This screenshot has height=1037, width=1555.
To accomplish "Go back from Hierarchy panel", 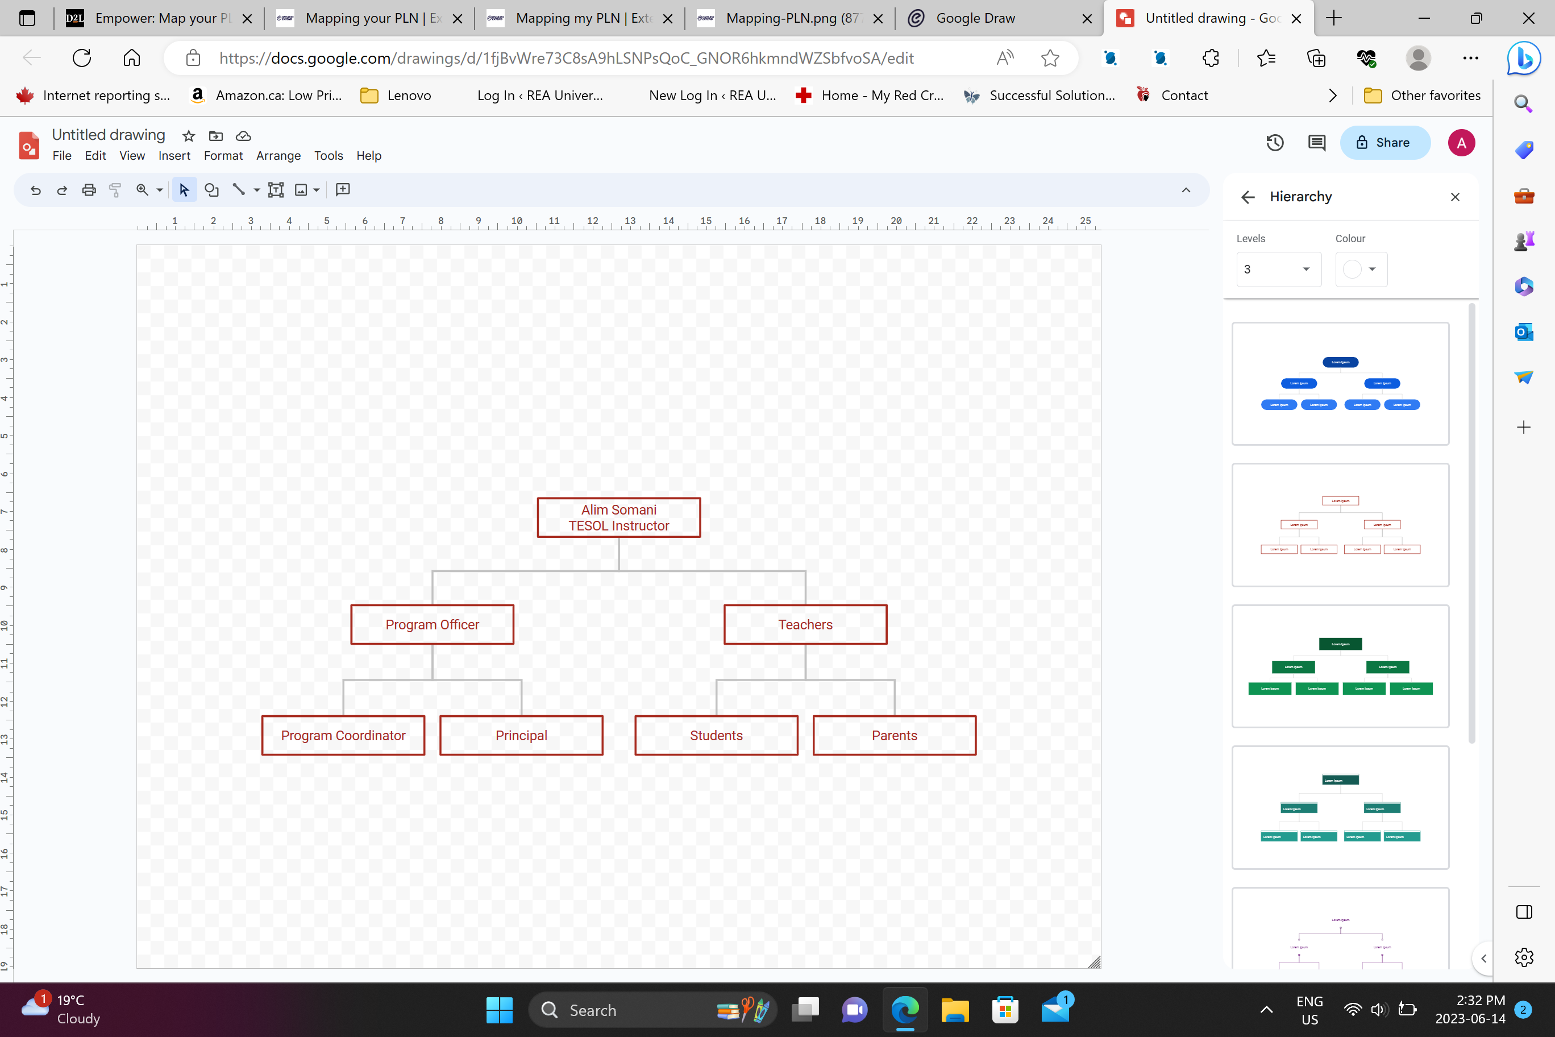I will coord(1248,197).
